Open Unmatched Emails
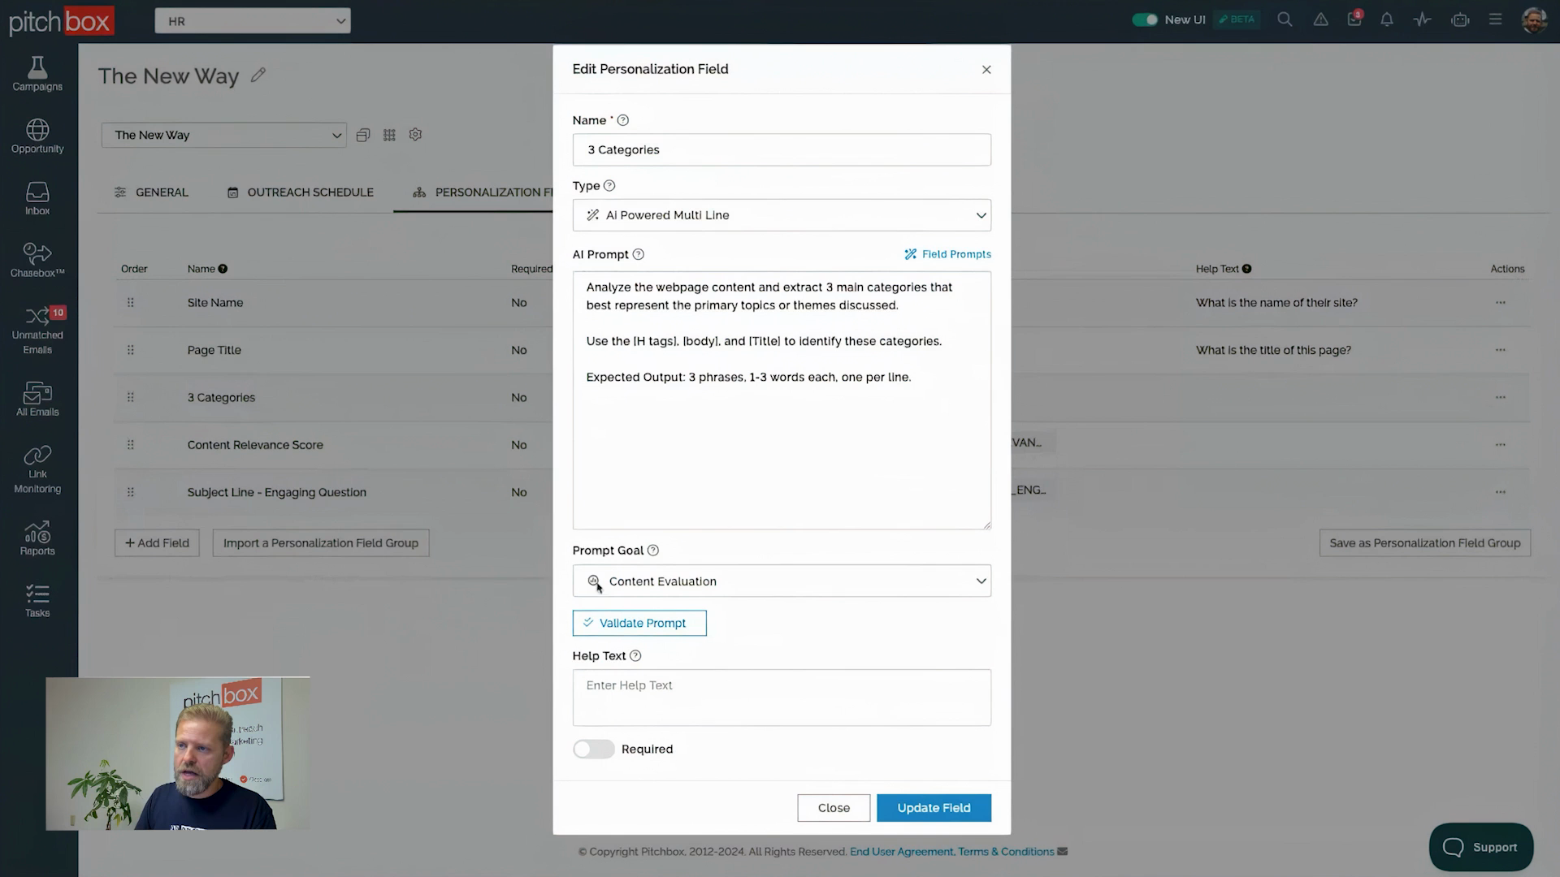 point(37,330)
